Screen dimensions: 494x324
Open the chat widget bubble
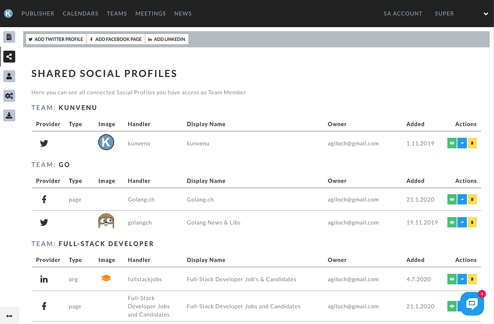click(472, 303)
